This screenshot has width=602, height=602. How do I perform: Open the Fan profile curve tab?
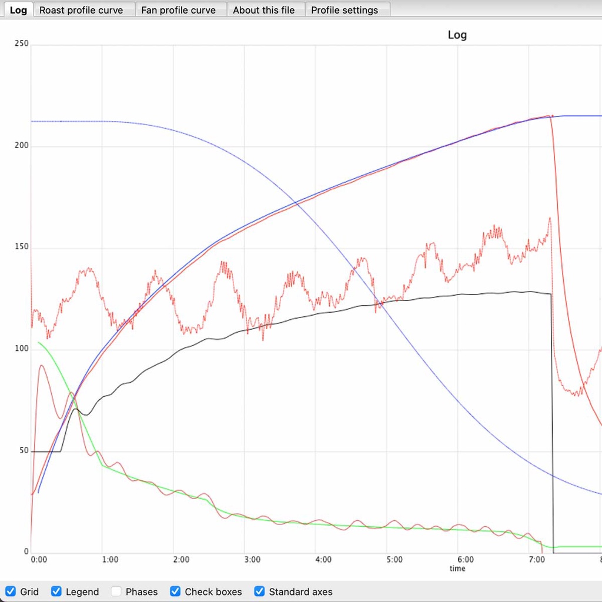178,10
